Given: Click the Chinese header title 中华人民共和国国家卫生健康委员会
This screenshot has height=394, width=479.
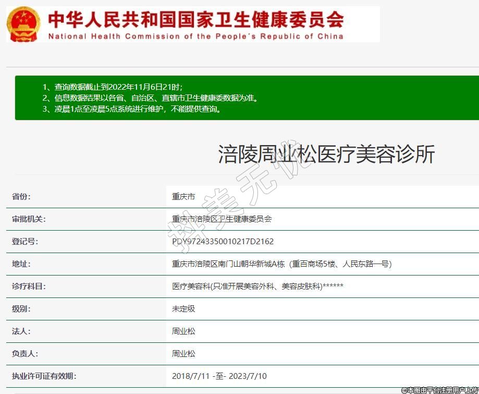Looking at the screenshot, I should pyautogui.click(x=195, y=20).
